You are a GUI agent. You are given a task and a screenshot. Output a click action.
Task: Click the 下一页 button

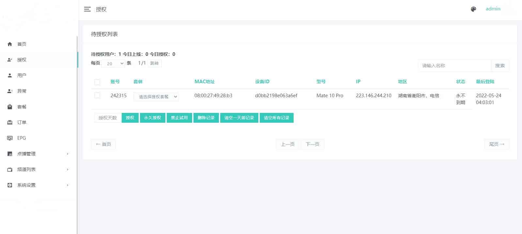[313, 144]
